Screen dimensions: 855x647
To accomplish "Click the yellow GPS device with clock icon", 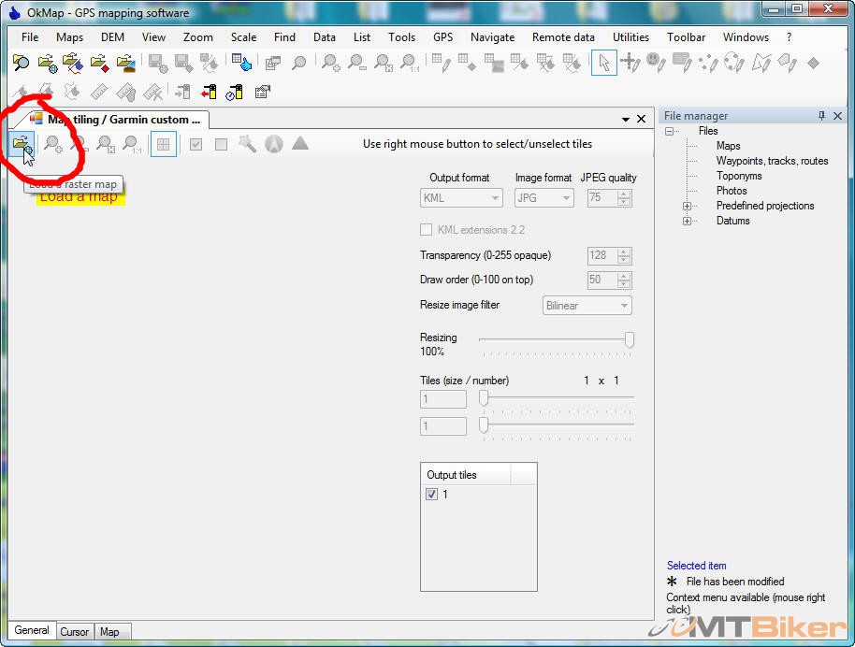I will (x=235, y=92).
